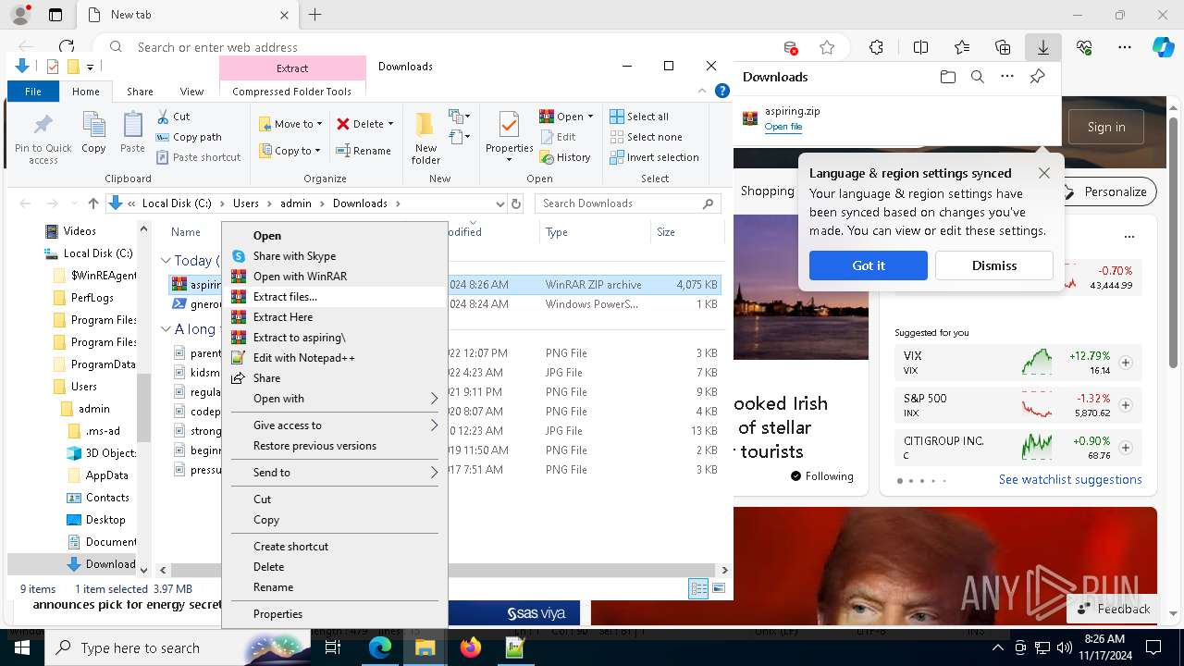Open file link for aspiring.zip
This screenshot has height=666, width=1184.
(x=783, y=127)
